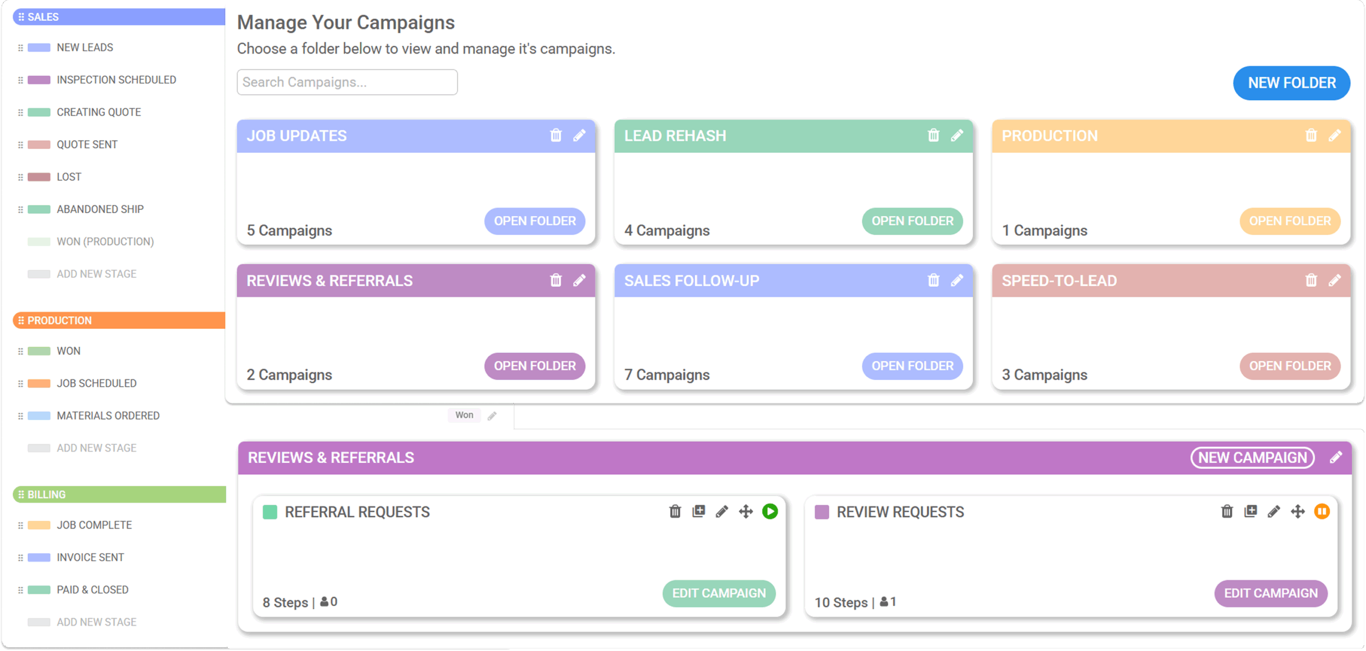Edit the Speed-To-Lead folder
Image resolution: width=1366 pixels, height=651 pixels.
coord(1335,280)
